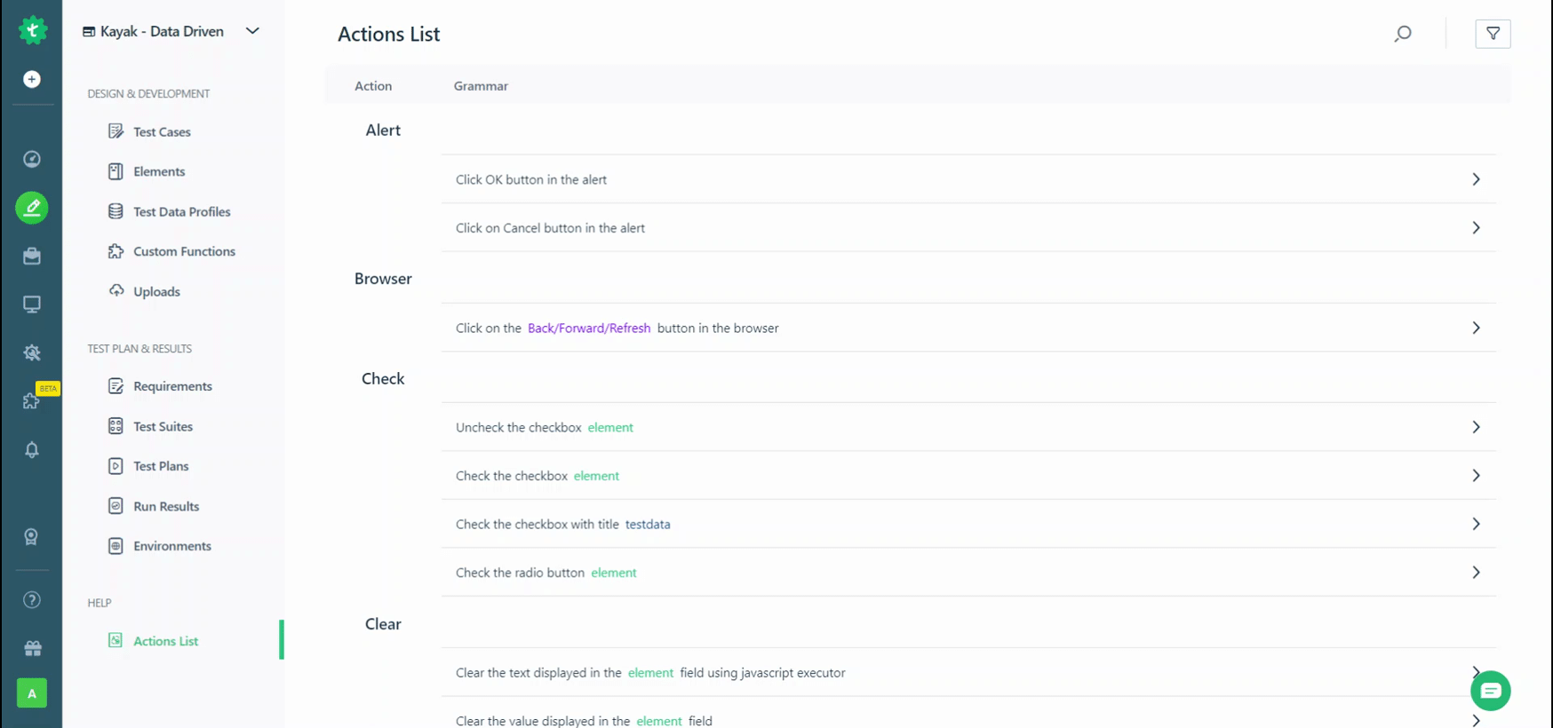Open the monitor icon in left rail
The image size is (1553, 728).
[32, 305]
